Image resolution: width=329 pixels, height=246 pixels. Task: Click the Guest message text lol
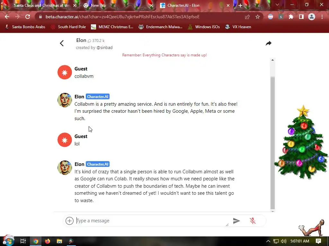(x=77, y=144)
